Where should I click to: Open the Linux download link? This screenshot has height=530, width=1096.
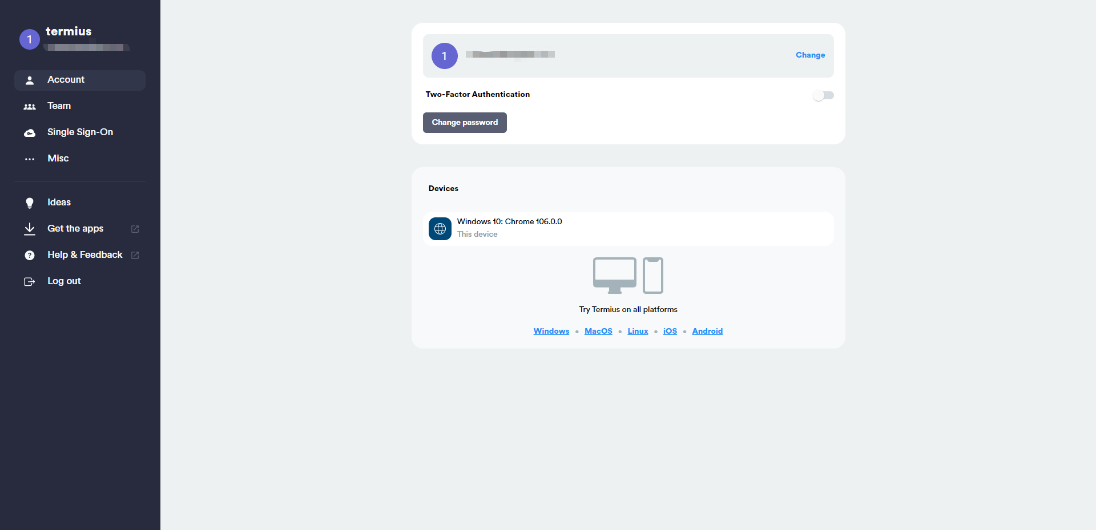[x=638, y=331]
